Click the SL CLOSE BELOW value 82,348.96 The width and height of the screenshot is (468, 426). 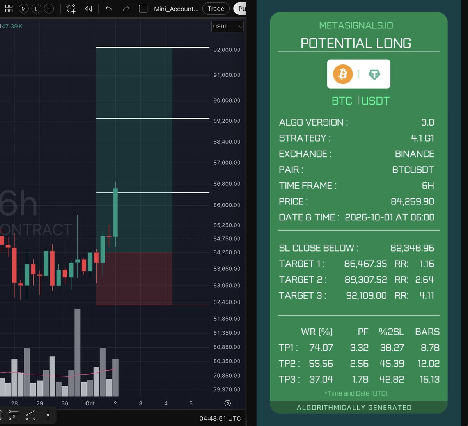coord(412,248)
